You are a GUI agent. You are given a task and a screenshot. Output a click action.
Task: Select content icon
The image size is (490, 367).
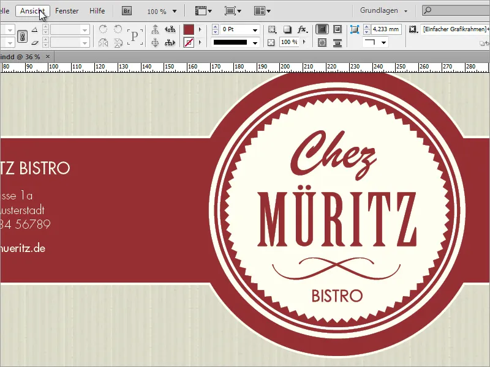tap(155, 42)
